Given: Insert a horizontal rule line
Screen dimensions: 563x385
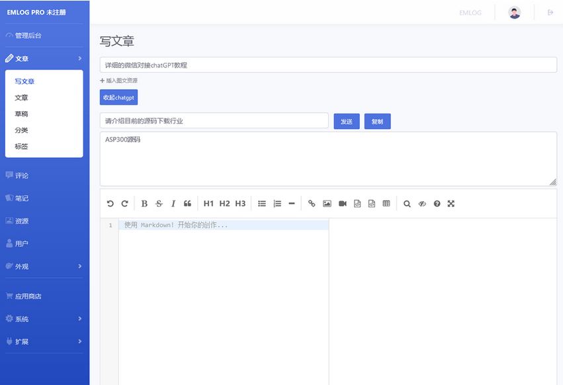Looking at the screenshot, I should [292, 204].
